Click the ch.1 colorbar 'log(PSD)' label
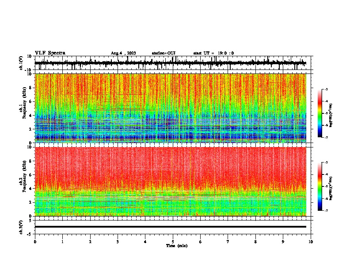The image size is (350, 271). pos(331,115)
